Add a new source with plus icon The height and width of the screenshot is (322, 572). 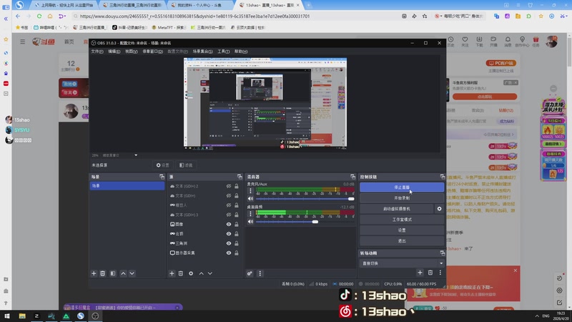click(x=172, y=273)
